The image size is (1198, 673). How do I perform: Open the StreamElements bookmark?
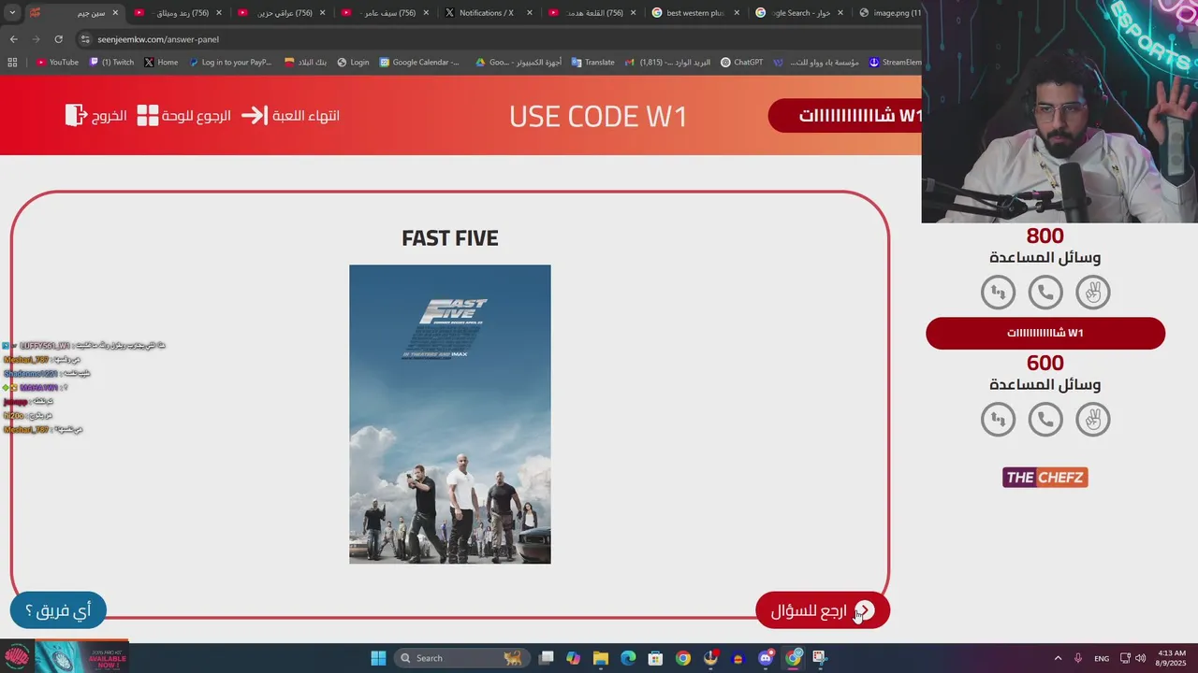[x=896, y=63]
